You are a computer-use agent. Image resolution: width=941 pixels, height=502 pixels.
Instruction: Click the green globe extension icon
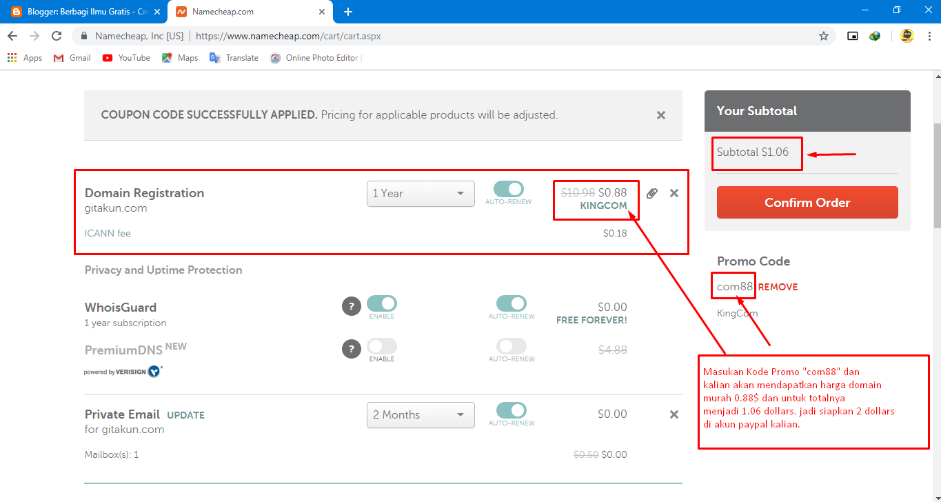point(875,36)
